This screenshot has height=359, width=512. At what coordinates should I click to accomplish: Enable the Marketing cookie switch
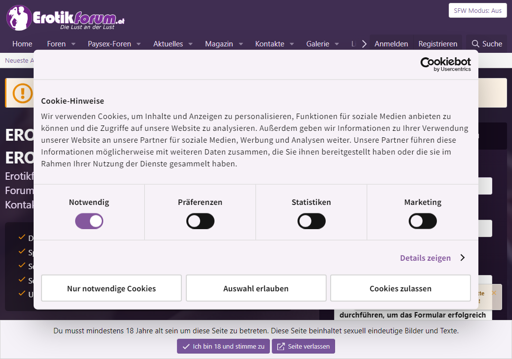423,221
